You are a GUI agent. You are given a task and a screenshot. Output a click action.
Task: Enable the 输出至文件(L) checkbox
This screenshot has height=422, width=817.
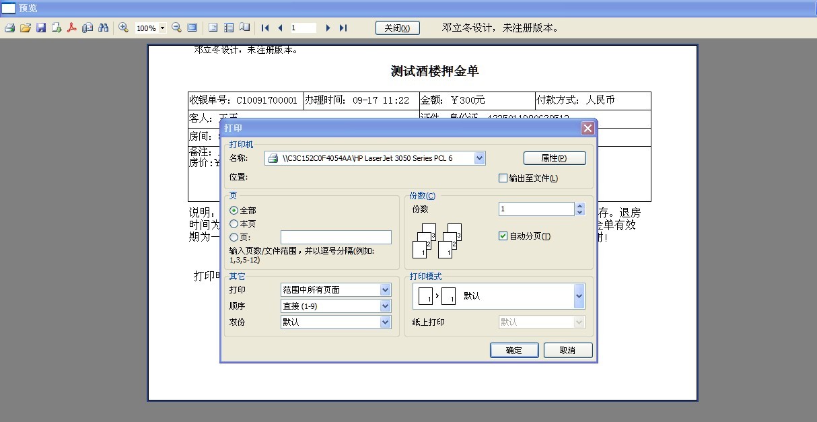(502, 178)
